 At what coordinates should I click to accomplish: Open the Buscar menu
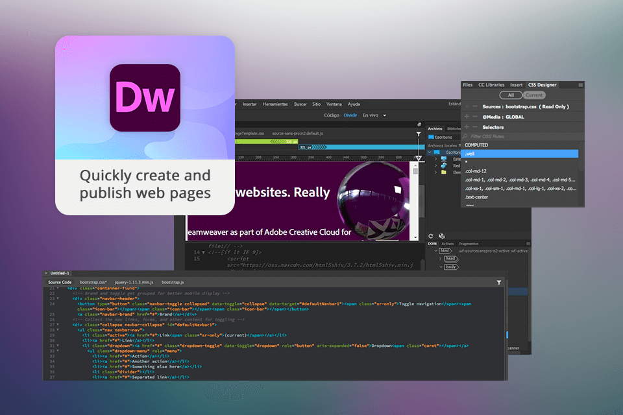pyautogui.click(x=300, y=104)
